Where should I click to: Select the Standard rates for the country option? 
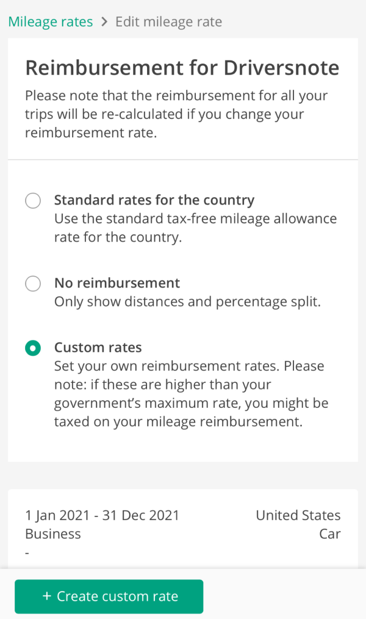(33, 200)
